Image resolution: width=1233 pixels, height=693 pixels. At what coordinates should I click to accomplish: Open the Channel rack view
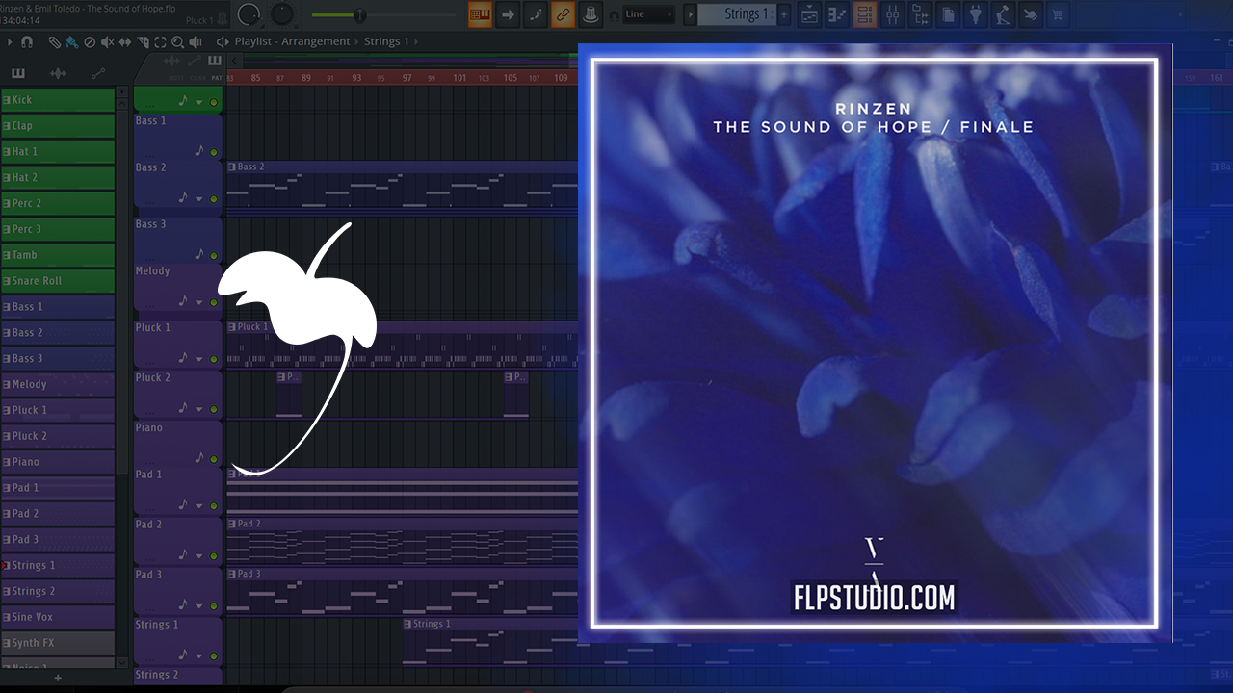click(865, 14)
